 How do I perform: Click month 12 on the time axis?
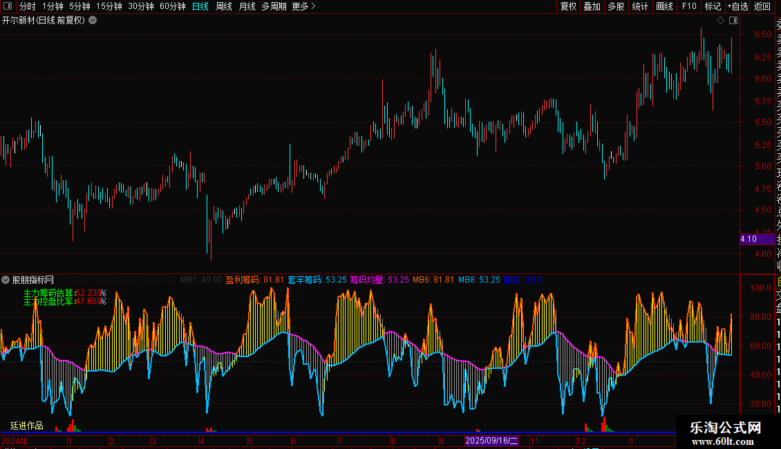pyautogui.click(x=581, y=441)
